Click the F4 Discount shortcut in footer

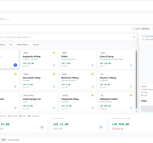[12, 116]
